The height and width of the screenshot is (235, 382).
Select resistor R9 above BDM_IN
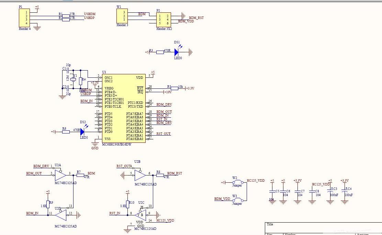48,204
